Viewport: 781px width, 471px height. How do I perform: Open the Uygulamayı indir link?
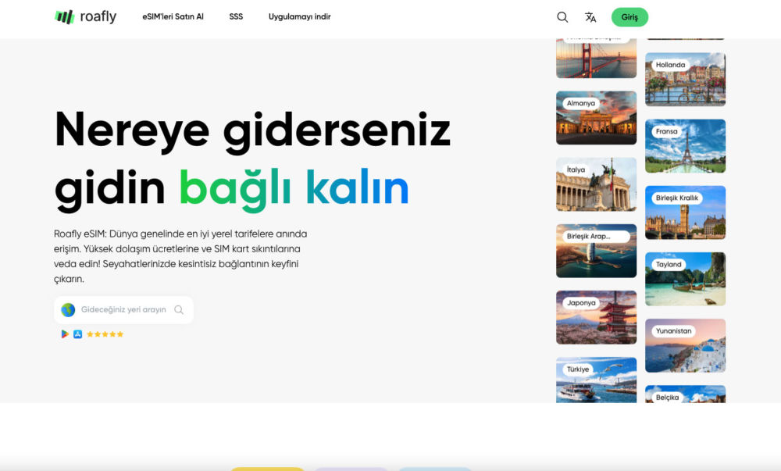click(299, 16)
